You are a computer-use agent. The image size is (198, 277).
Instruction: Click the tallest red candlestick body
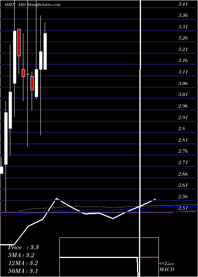pyautogui.click(x=19, y=42)
